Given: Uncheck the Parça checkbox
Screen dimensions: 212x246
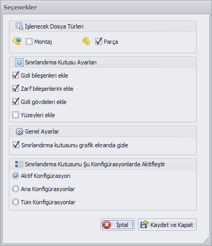Looking at the screenshot, I should click(98, 42).
